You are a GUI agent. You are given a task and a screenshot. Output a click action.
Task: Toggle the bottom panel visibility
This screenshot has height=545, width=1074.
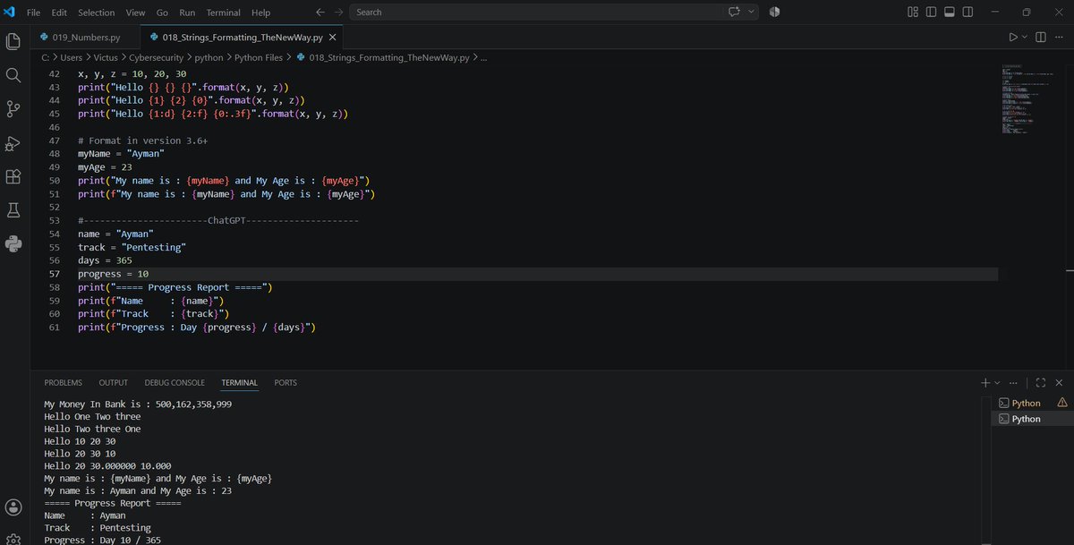pyautogui.click(x=950, y=13)
